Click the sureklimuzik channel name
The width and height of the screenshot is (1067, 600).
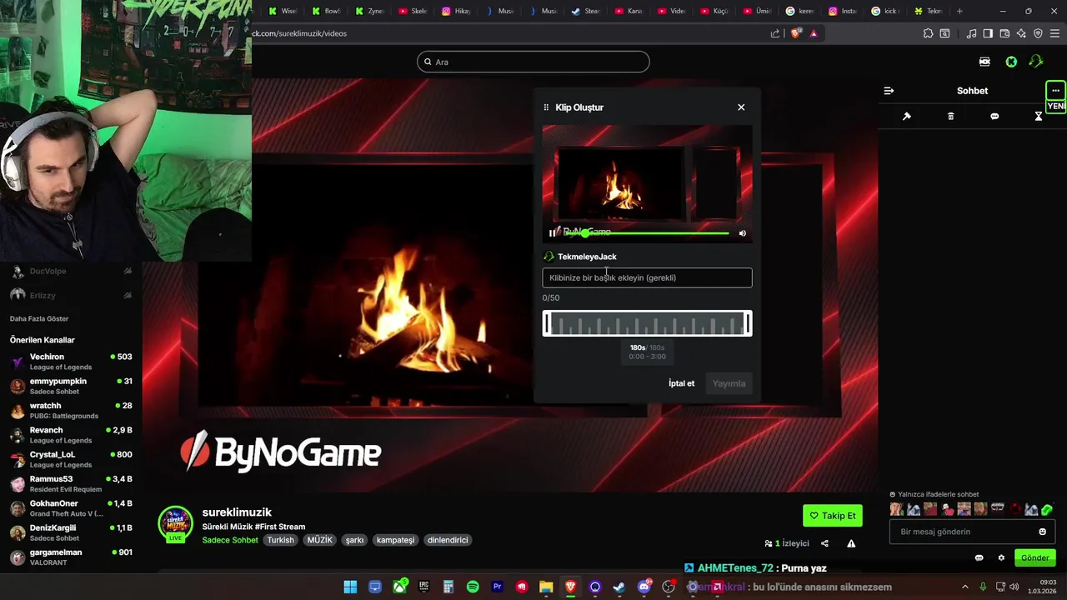point(237,512)
